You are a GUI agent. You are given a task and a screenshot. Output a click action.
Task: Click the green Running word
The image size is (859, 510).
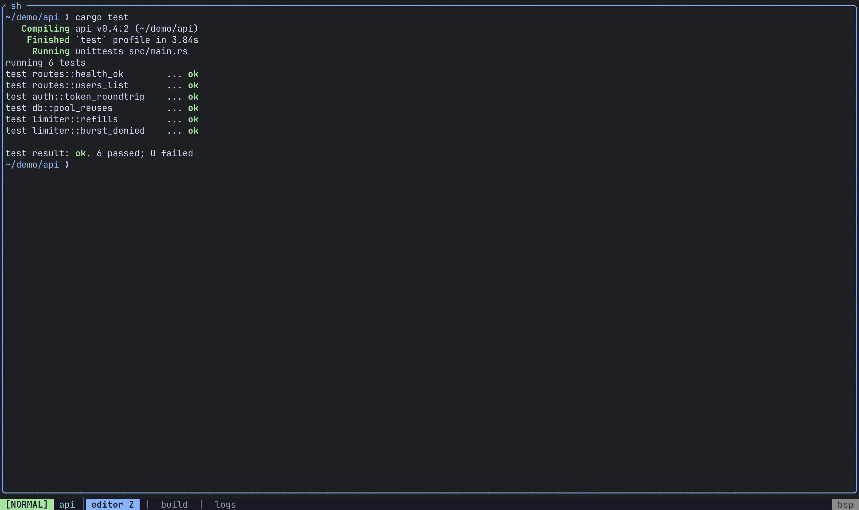(x=51, y=51)
